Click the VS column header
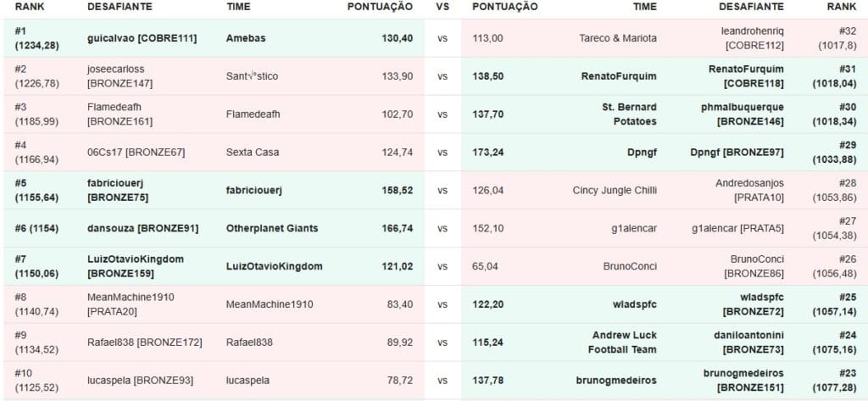Screen dimensions: 868x401 click(442, 7)
